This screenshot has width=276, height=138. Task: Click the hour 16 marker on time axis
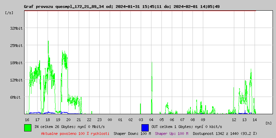pyautogui.click(x=27, y=120)
